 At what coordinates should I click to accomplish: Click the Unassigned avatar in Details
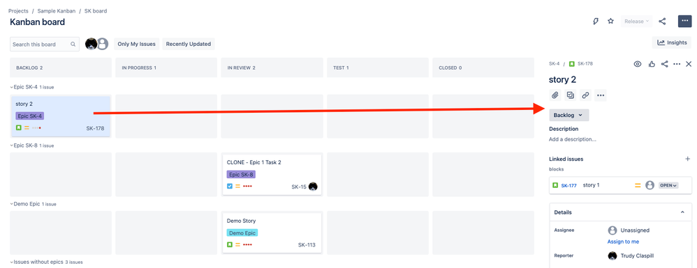pyautogui.click(x=612, y=230)
